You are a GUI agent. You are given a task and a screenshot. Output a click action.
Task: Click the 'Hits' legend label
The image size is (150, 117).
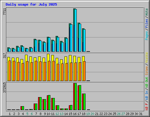[x=147, y=12]
